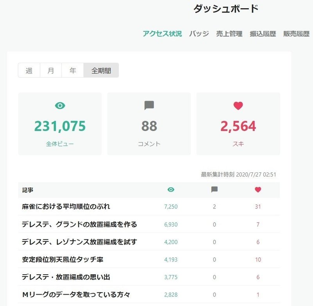Open article 安定段位別天鳳位タッチ率

tap(63, 259)
